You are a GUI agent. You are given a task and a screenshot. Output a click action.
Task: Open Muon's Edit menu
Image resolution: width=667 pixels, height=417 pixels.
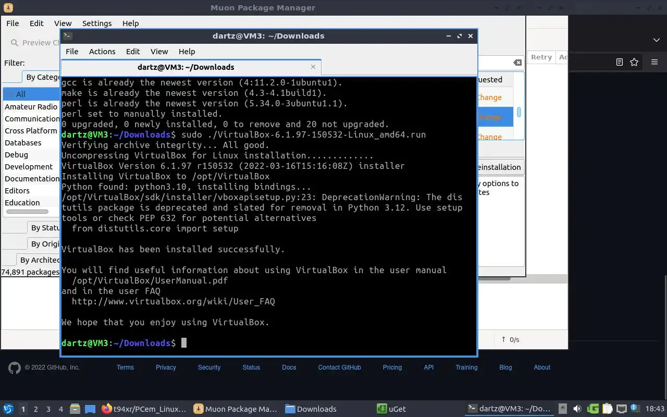[x=36, y=23]
